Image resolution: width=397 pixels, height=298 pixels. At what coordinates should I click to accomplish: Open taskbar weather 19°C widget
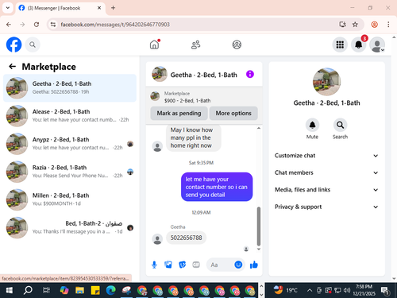pyautogui.click(x=286, y=290)
